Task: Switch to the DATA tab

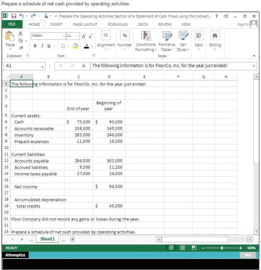Action: (143, 24)
